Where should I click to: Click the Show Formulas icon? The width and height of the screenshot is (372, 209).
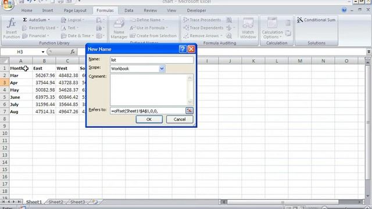tap(229, 20)
